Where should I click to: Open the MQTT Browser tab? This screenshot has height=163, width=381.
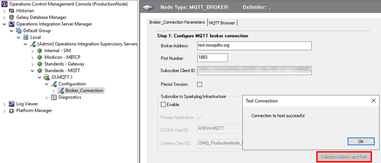coord(222,23)
